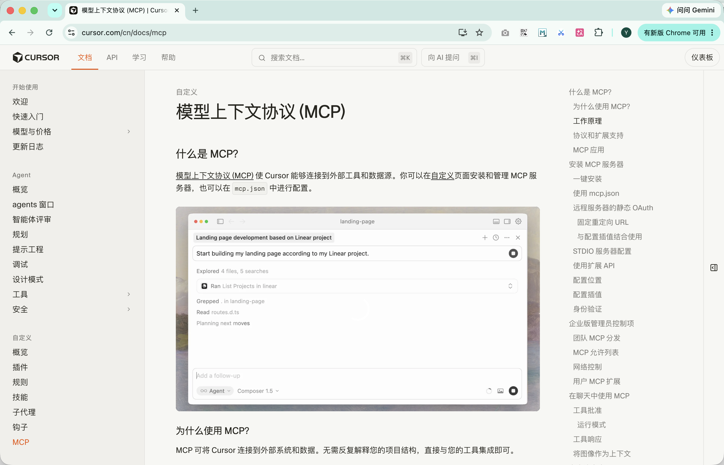The height and width of the screenshot is (465, 724).
Task: Click the browser forward arrow
Action: click(x=31, y=33)
